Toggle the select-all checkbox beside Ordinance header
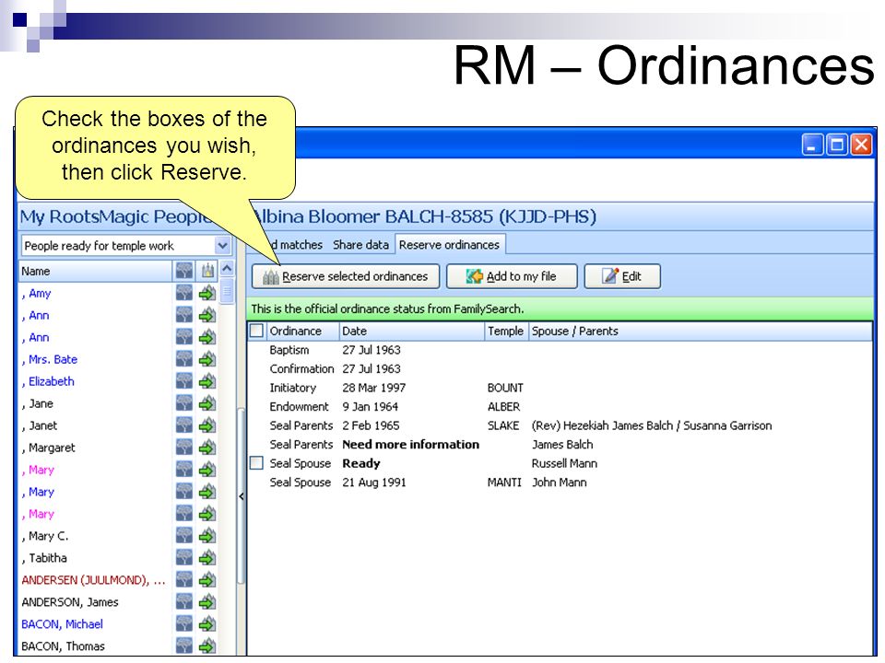Image resolution: width=885 pixels, height=663 pixels. pos(256,331)
